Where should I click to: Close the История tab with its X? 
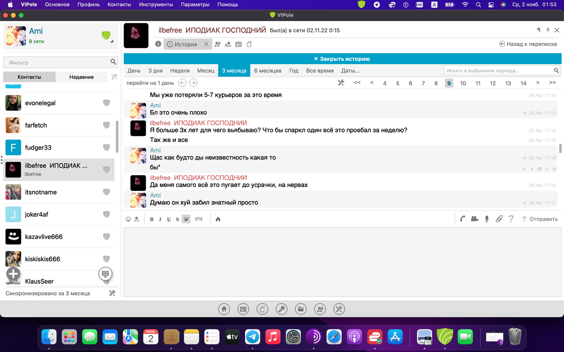pyautogui.click(x=206, y=44)
